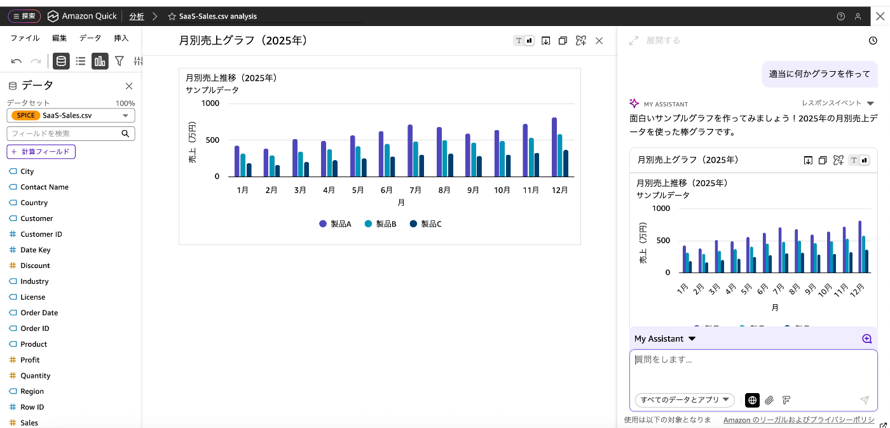Click the help question mark icon
Image resolution: width=890 pixels, height=428 pixels.
point(841,16)
